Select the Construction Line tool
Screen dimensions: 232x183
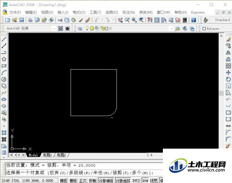coord(4,46)
